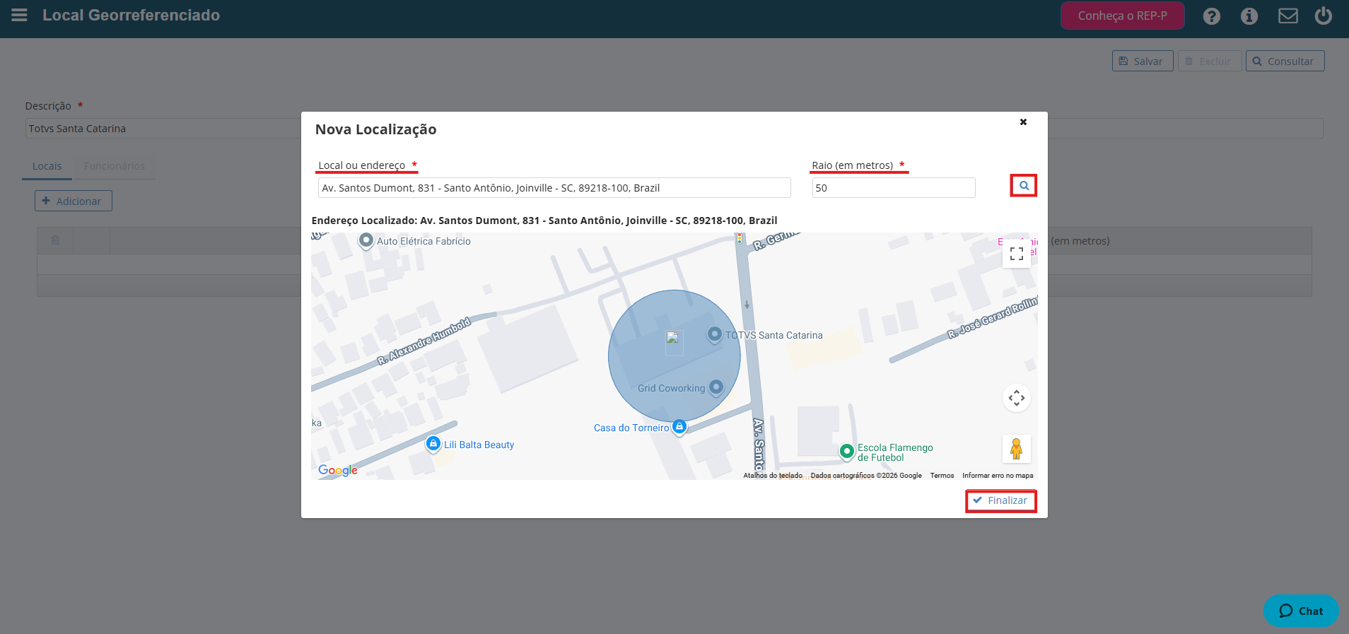Screen dimensions: 1349x634
Task: Click the R. Alexandre Humbold street label
Action: click(424, 341)
